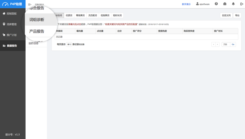245x139 pixels.
Task: Sort by the 点击量 column header
Action: [x=106, y=31]
